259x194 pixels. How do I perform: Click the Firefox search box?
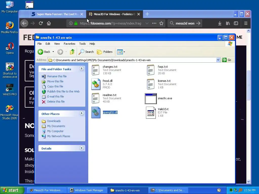click(185, 23)
